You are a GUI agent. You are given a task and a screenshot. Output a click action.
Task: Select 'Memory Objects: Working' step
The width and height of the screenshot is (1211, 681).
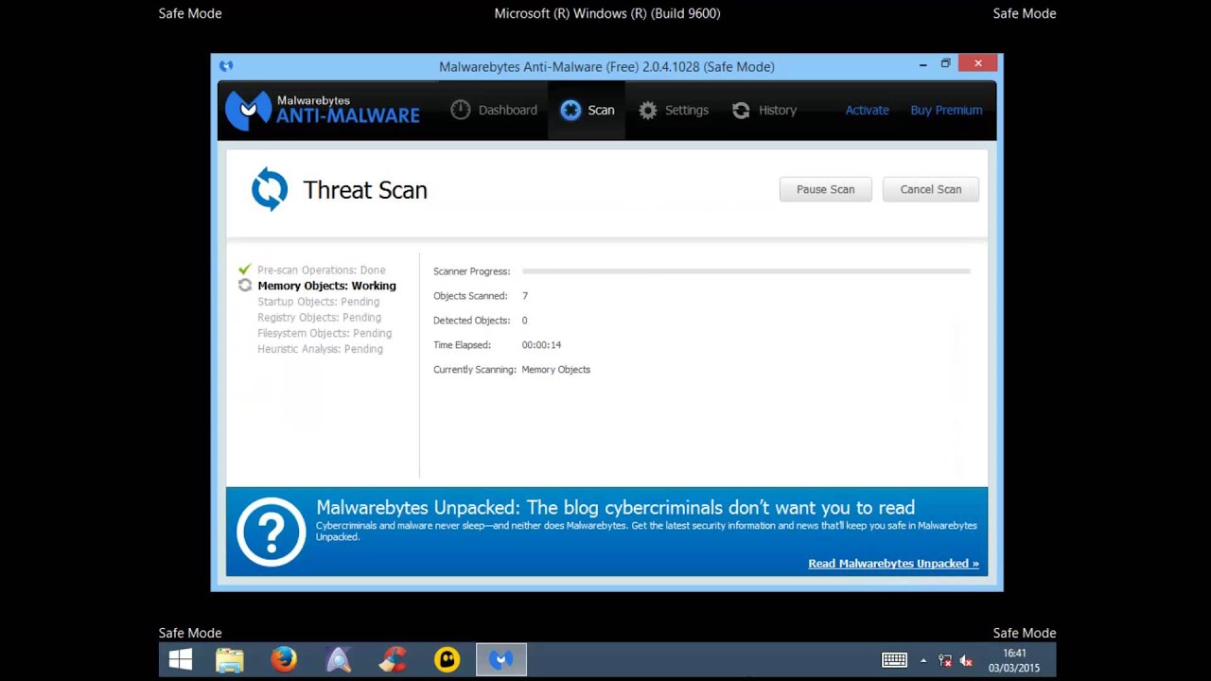(x=326, y=286)
